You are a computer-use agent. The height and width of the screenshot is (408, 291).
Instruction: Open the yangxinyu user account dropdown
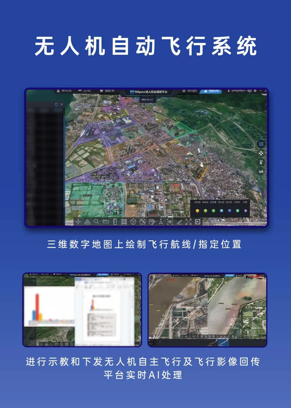pyautogui.click(x=238, y=91)
